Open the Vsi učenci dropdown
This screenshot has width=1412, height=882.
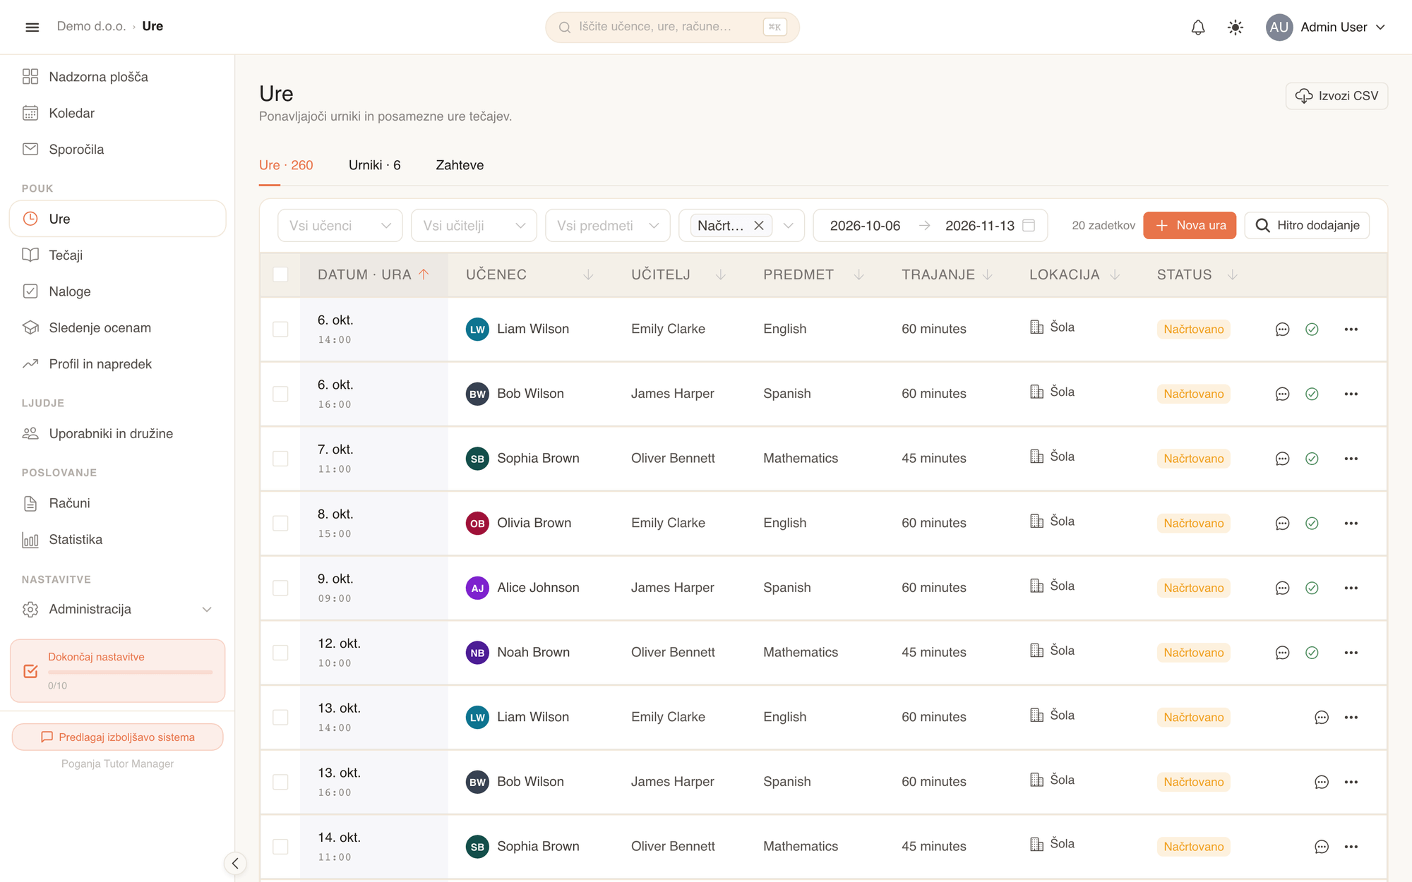[340, 226]
